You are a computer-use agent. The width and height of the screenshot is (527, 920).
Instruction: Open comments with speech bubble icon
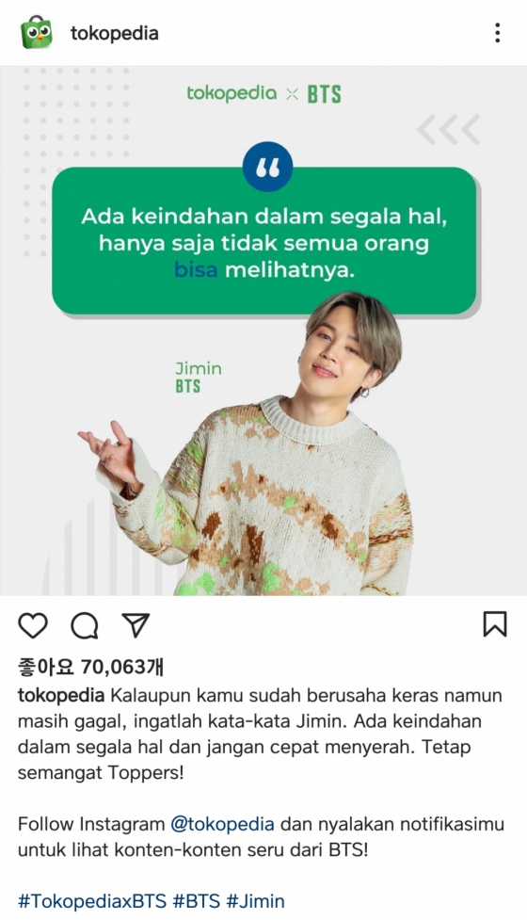point(85,625)
